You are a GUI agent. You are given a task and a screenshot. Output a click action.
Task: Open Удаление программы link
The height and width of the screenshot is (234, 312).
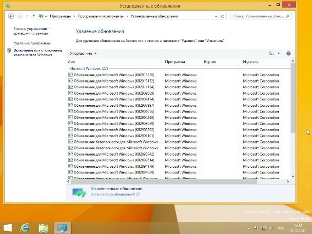32,43
